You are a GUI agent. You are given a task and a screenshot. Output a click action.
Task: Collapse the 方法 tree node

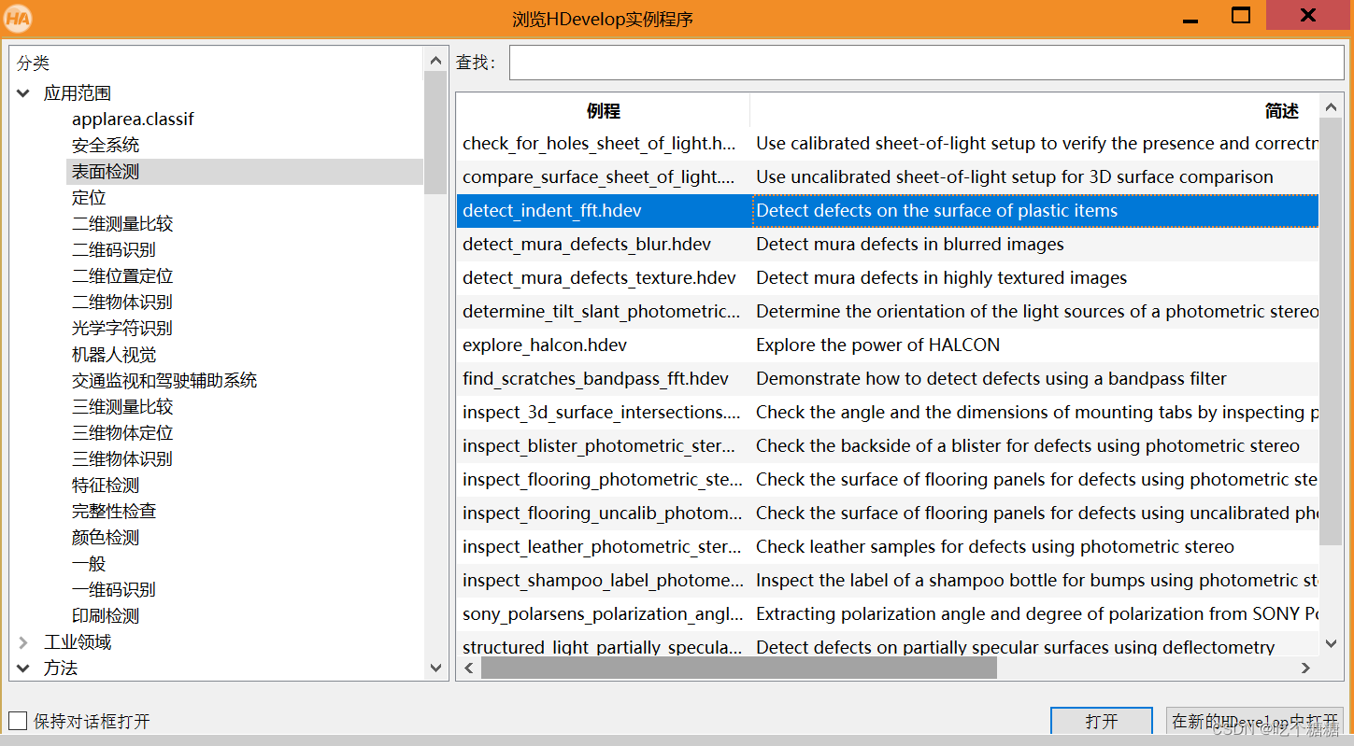point(23,669)
